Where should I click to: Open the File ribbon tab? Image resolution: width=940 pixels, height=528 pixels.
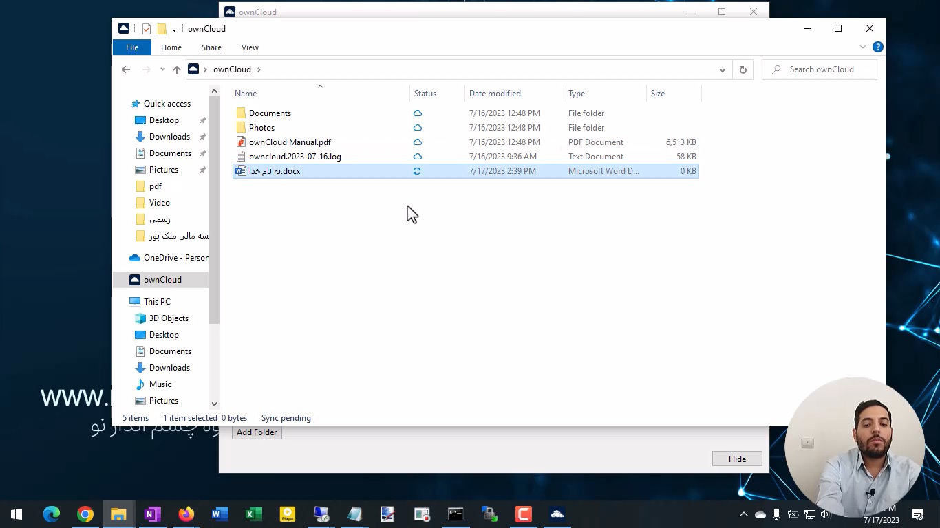pos(132,47)
